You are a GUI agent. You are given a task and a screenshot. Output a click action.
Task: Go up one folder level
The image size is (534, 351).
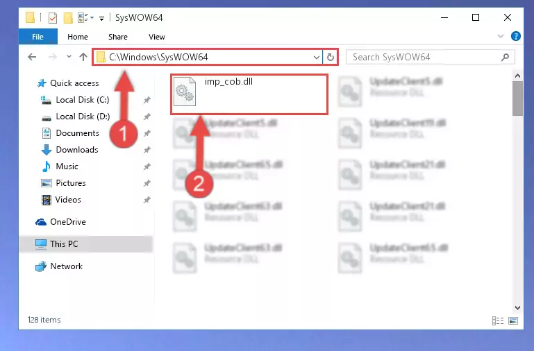click(83, 57)
